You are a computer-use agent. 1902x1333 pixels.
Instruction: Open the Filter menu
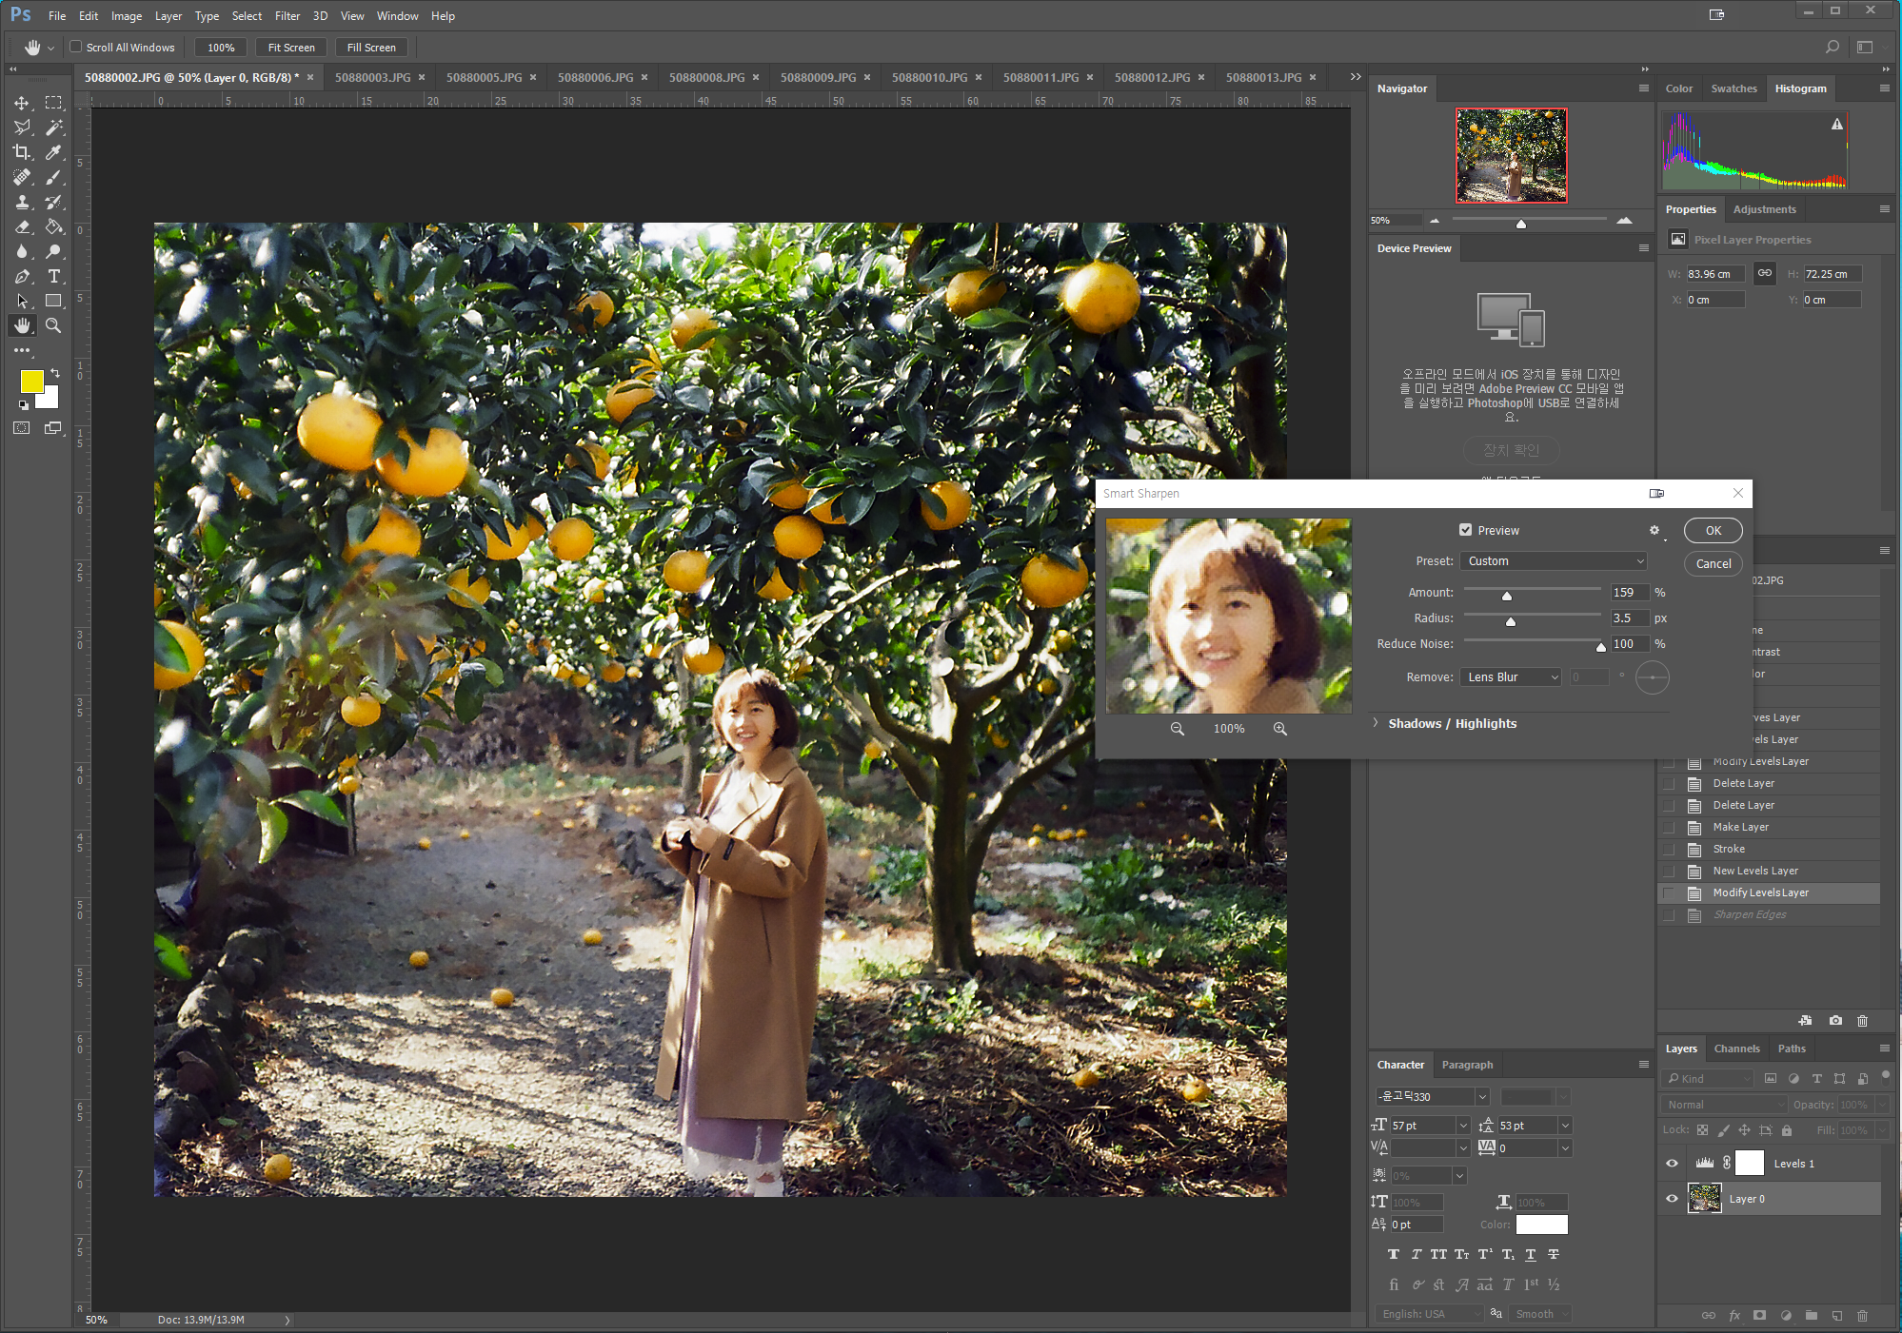tap(287, 16)
